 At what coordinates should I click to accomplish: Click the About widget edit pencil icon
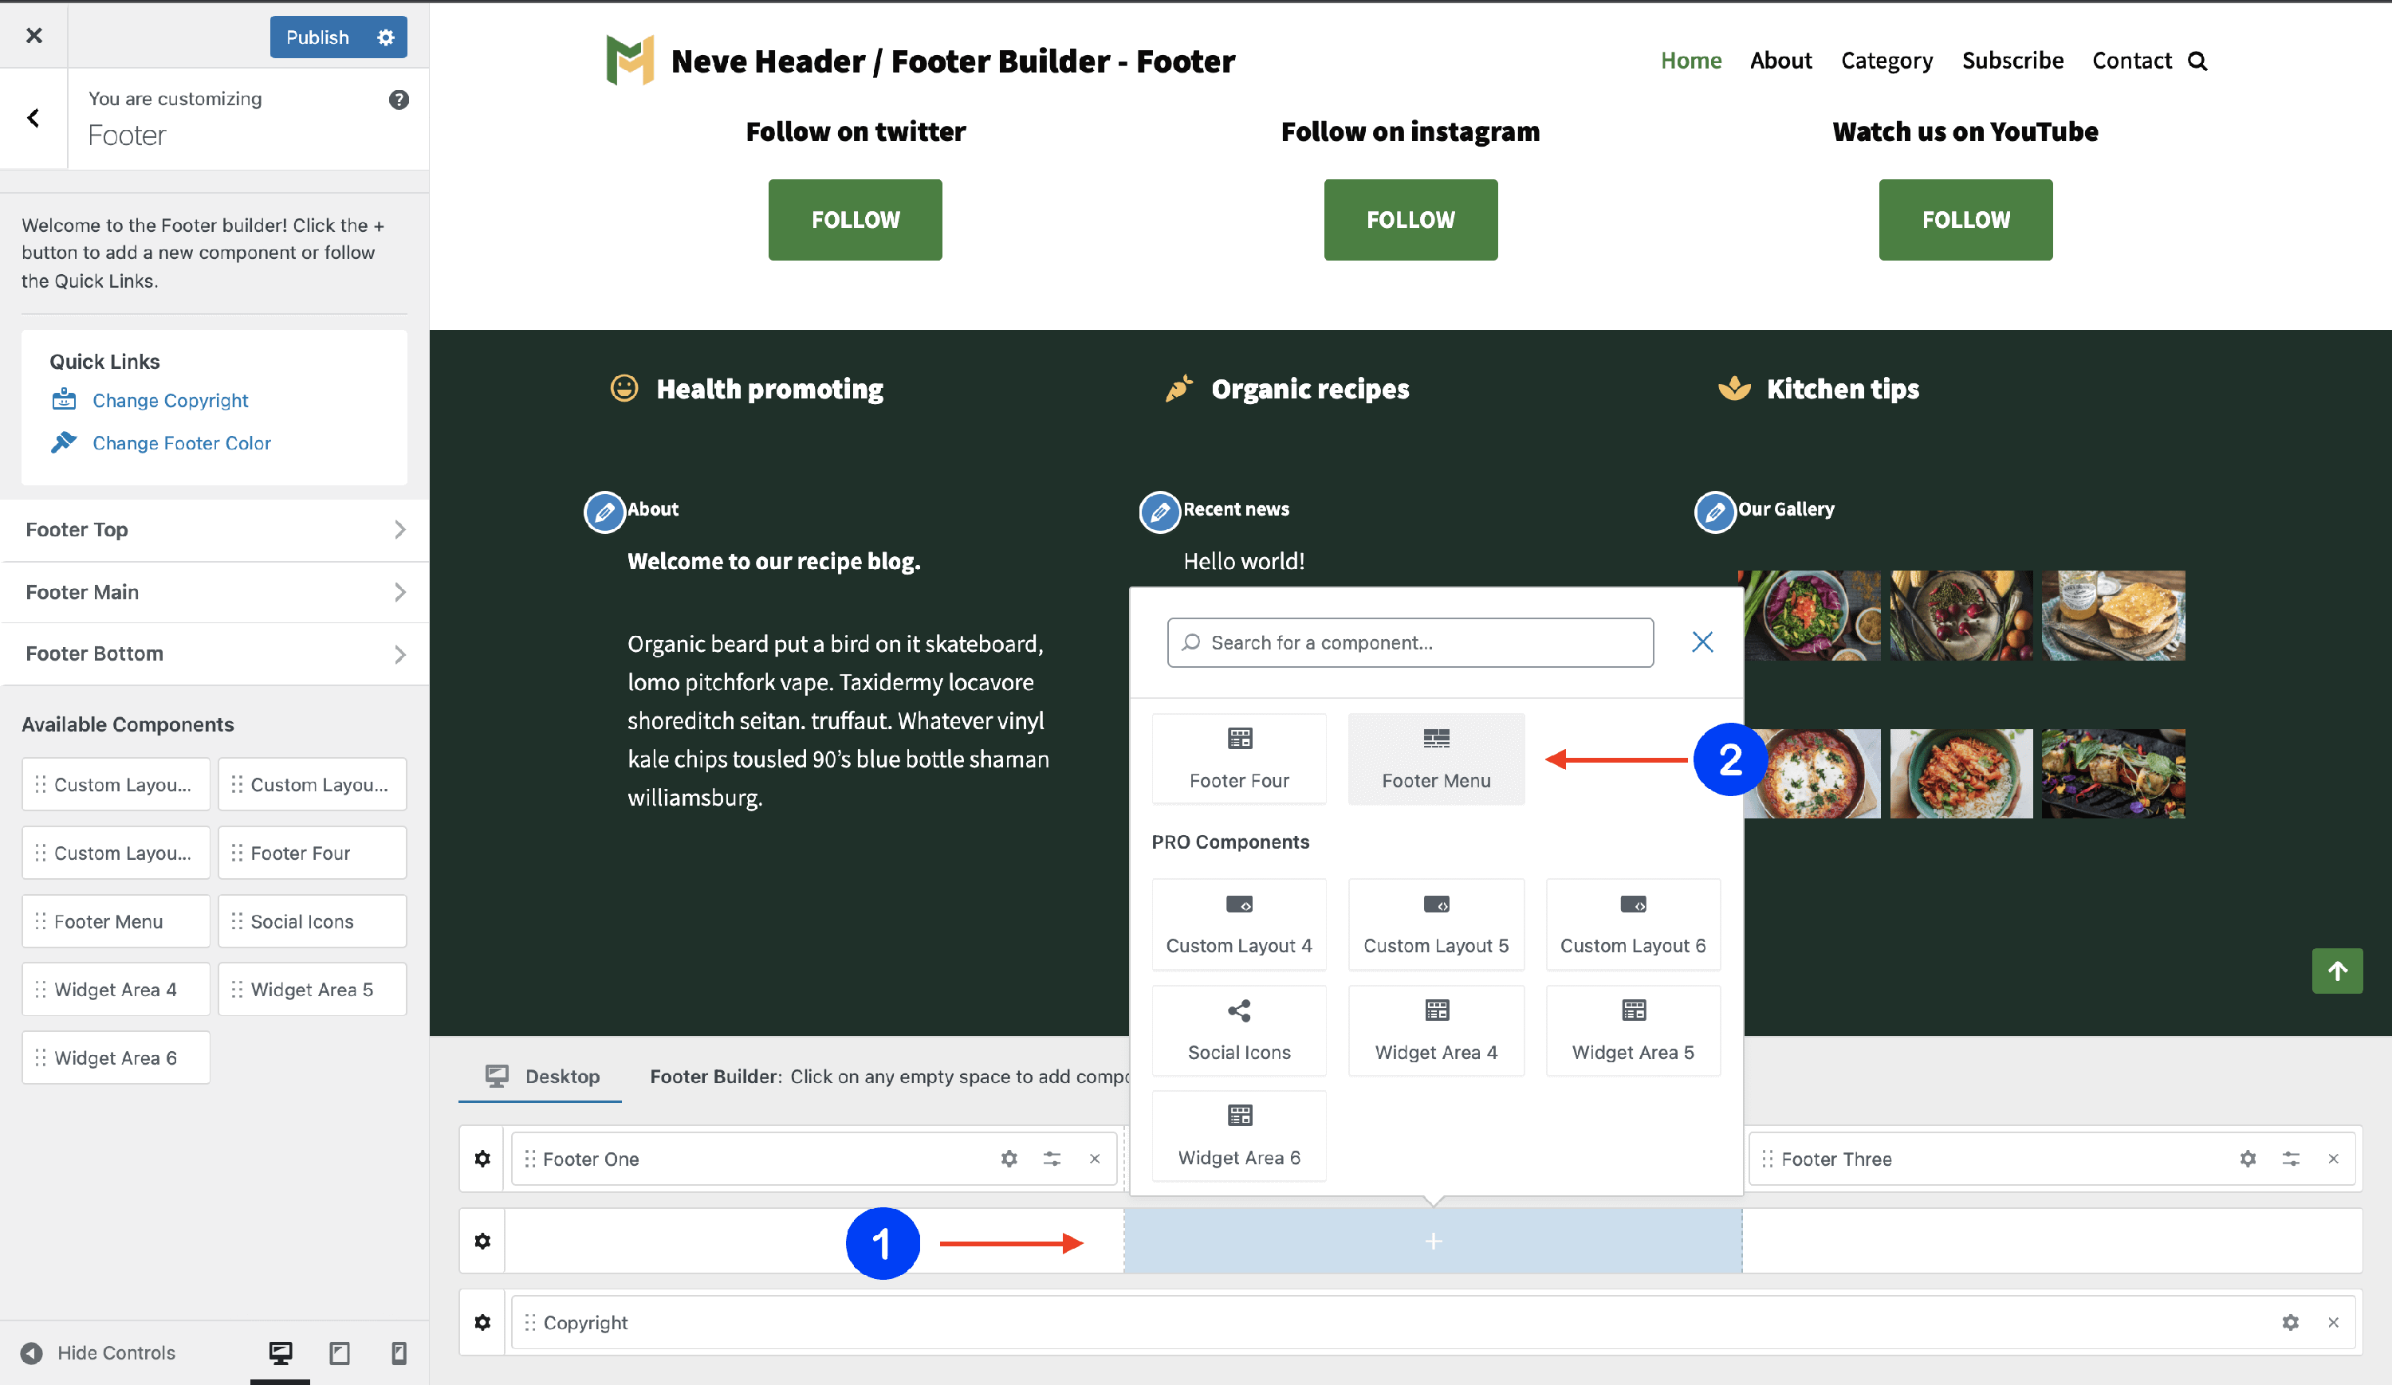[x=604, y=512]
